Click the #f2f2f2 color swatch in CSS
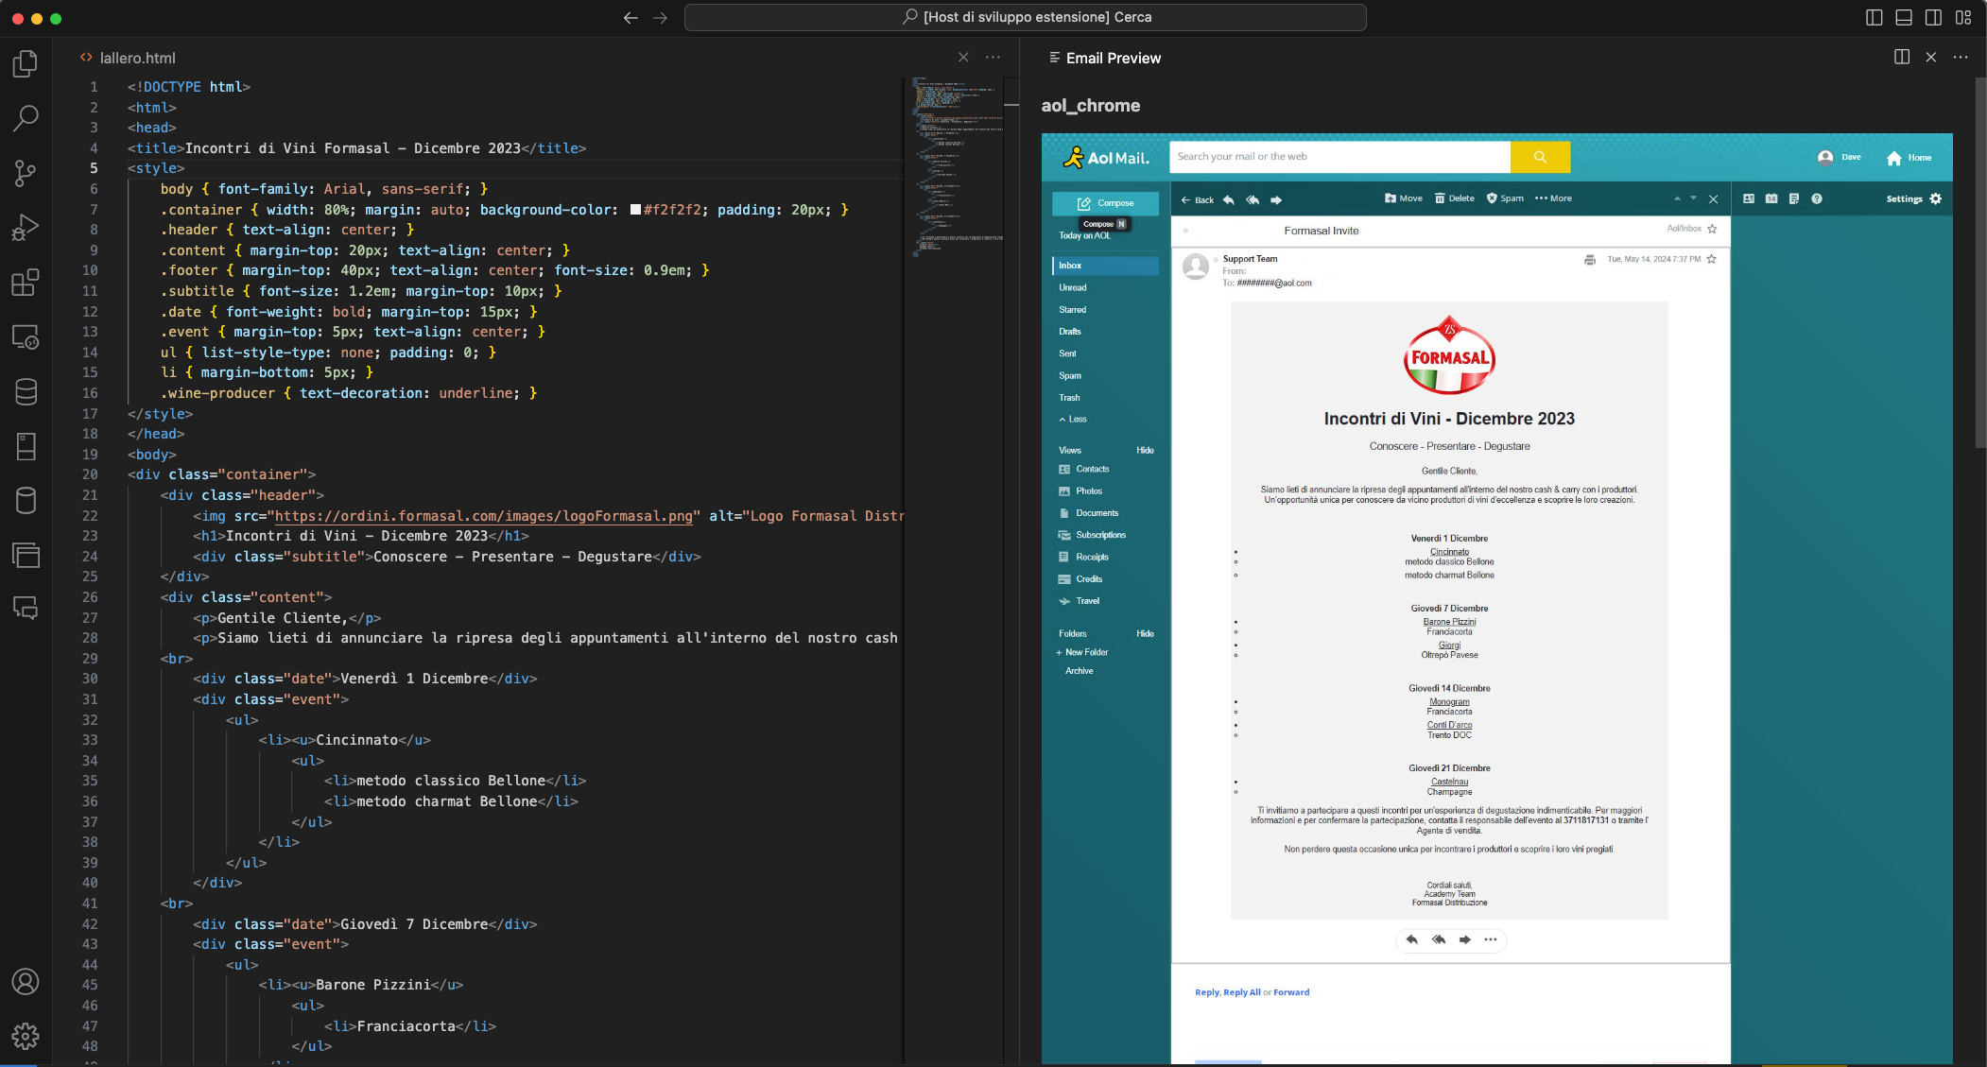This screenshot has height=1067, width=1987. [x=635, y=210]
